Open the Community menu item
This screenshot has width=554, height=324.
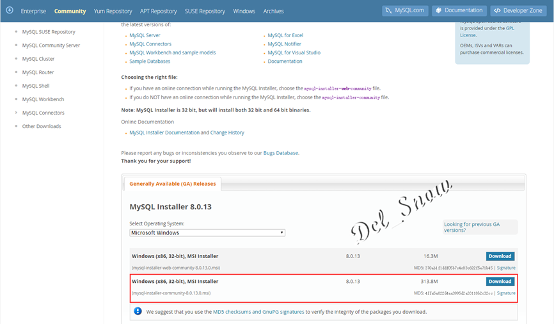[70, 11]
